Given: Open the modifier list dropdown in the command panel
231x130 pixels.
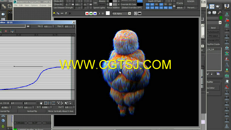Looking at the screenshot, I should pos(220,23).
